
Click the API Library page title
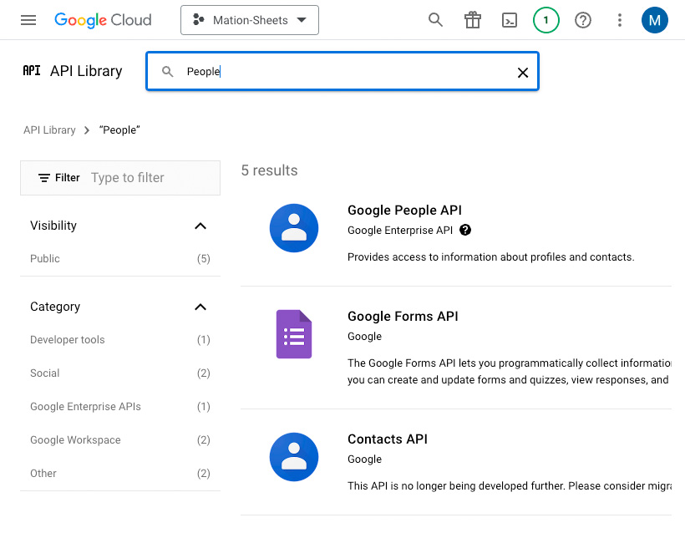(86, 71)
